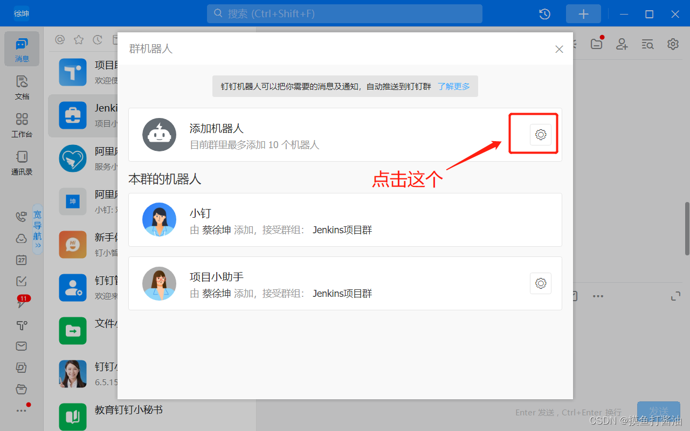Click the 添加机器人 robot avatar
The width and height of the screenshot is (690, 431).
pyautogui.click(x=159, y=135)
